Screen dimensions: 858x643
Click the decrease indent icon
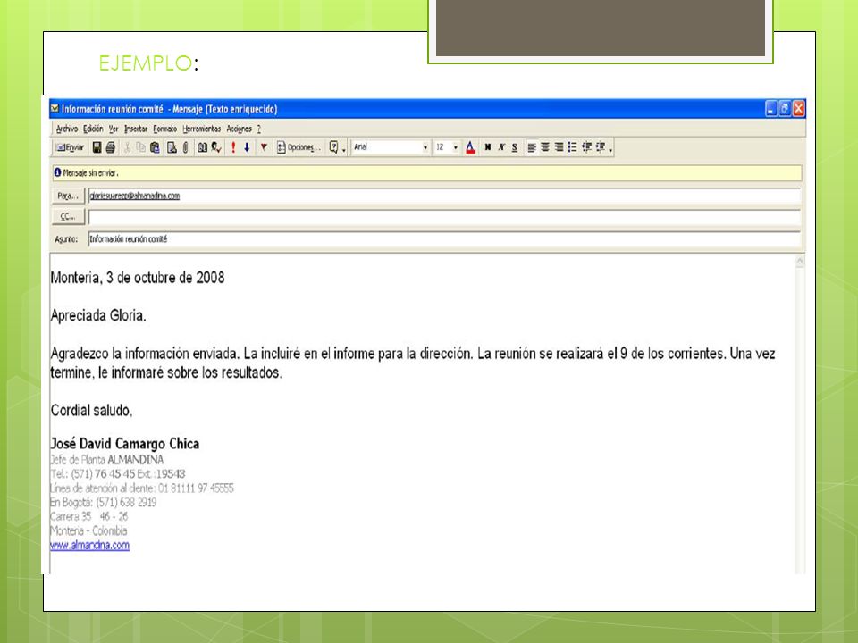click(x=586, y=147)
